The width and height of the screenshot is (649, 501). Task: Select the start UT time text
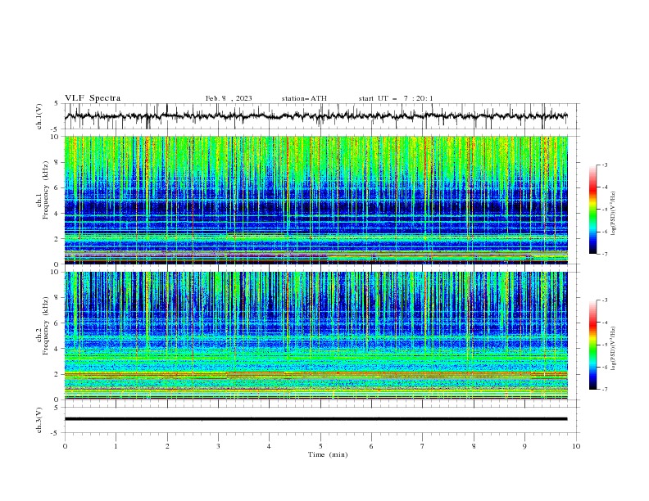point(396,98)
